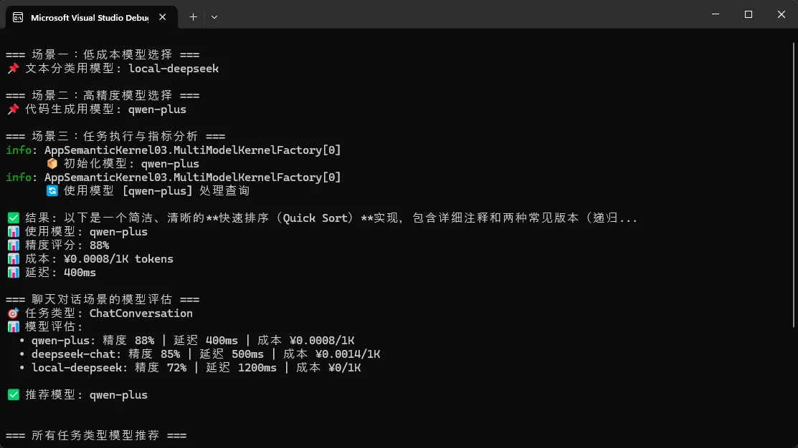The image size is (798, 448).
Task: Maximize the terminal window
Action: (x=749, y=14)
